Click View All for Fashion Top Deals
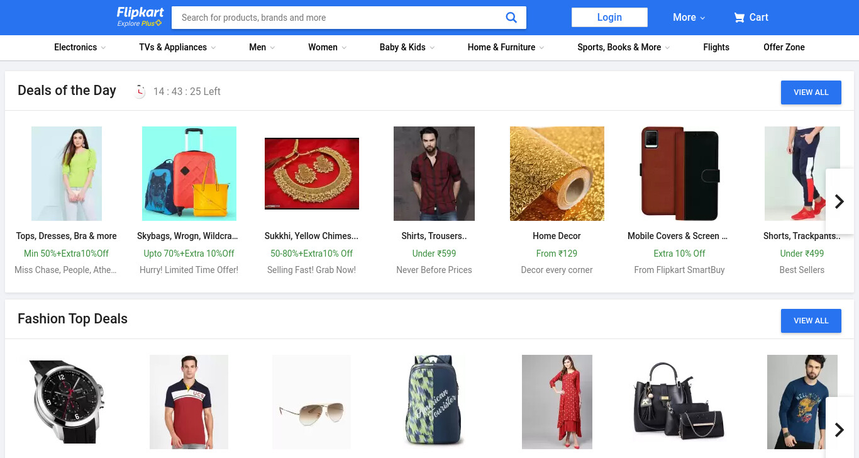This screenshot has width=859, height=458. point(811,321)
